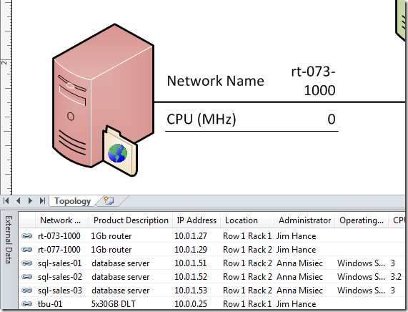Jump to the last page tab arrow

tap(42, 201)
